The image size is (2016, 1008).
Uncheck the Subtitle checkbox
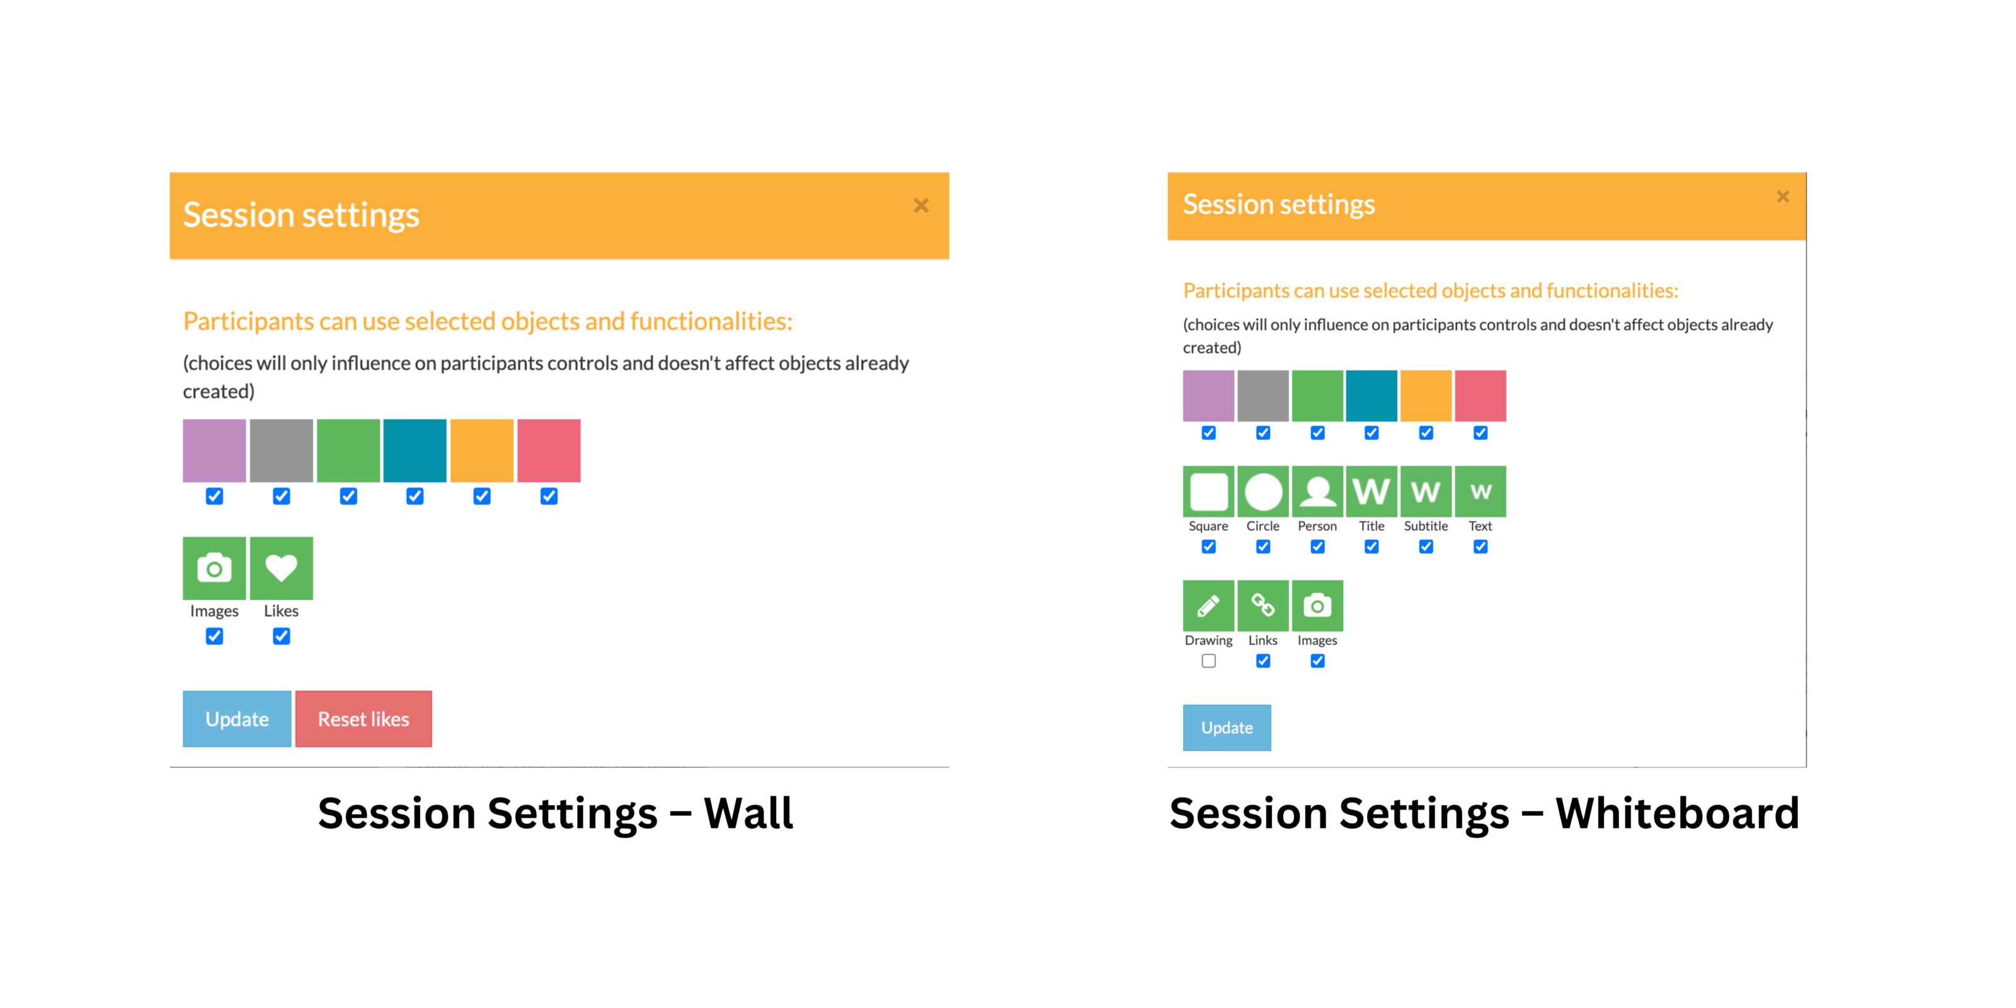(1426, 547)
